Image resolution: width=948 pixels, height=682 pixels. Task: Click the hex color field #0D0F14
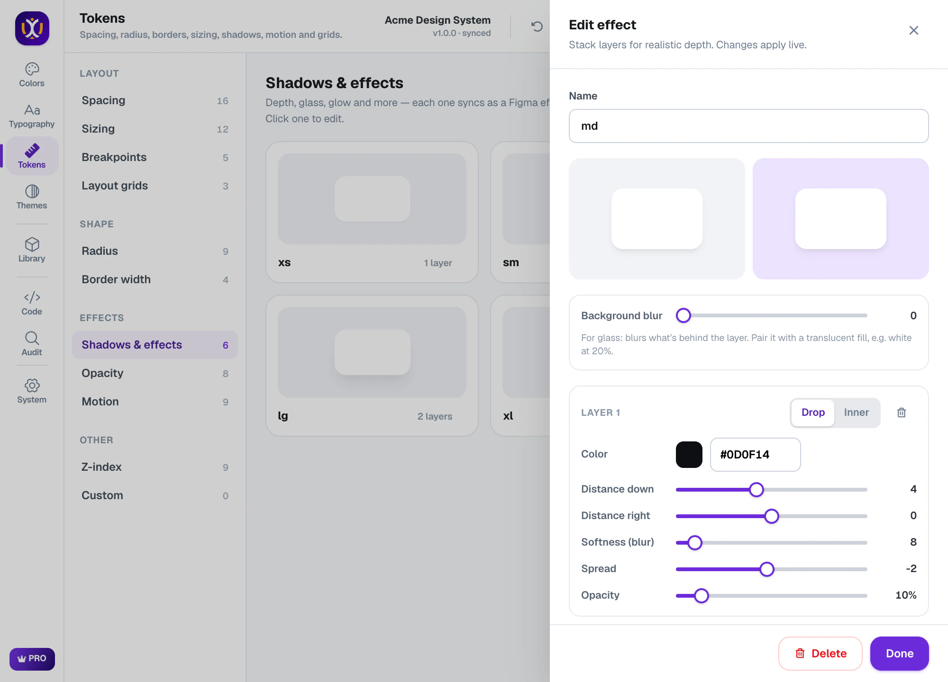tap(756, 455)
